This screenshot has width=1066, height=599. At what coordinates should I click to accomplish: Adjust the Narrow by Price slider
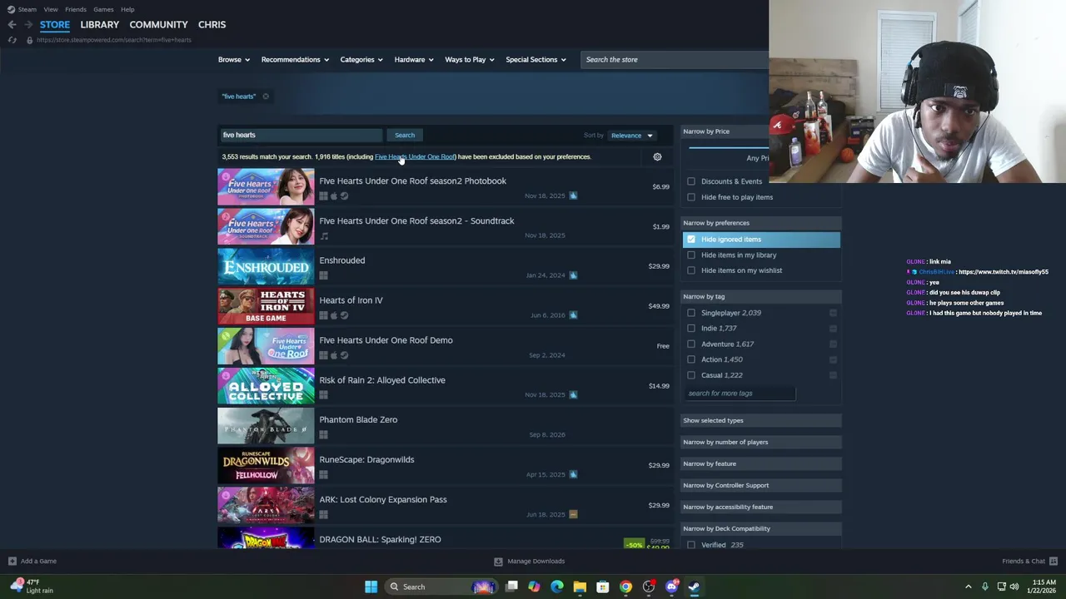(x=729, y=147)
